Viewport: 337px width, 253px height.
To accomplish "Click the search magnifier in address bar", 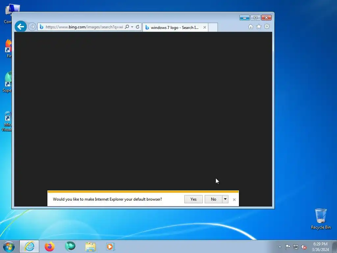I will pyautogui.click(x=127, y=27).
